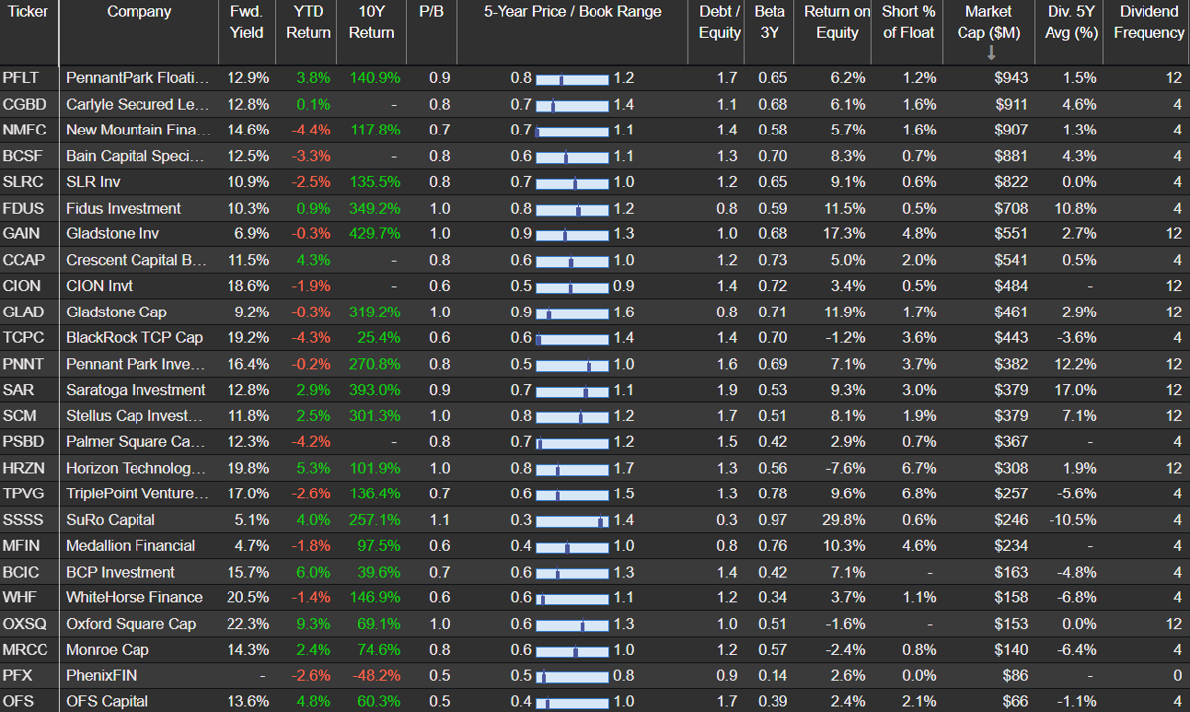Sort by Dividend Frequency column header
Viewport: 1190px width, 712px height.
(x=1148, y=22)
